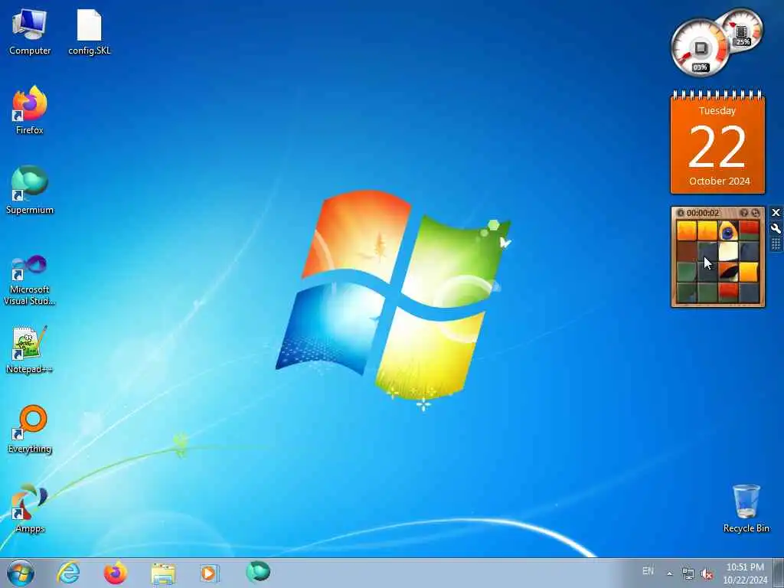Select the Everything search desktop shortcut
This screenshot has width=784, height=588.
[x=30, y=430]
